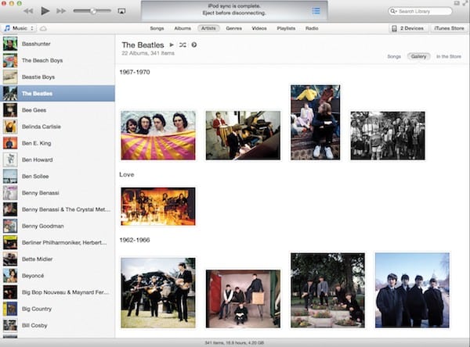
Task: Click the arrow icon beside The Beatles
Action: point(194,45)
